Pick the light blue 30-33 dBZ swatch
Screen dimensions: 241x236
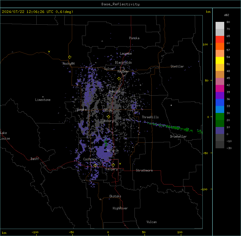pyautogui.click(x=220, y=110)
